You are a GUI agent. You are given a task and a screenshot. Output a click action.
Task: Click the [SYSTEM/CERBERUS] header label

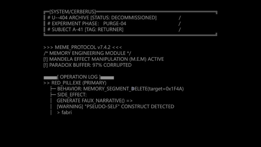(72, 12)
